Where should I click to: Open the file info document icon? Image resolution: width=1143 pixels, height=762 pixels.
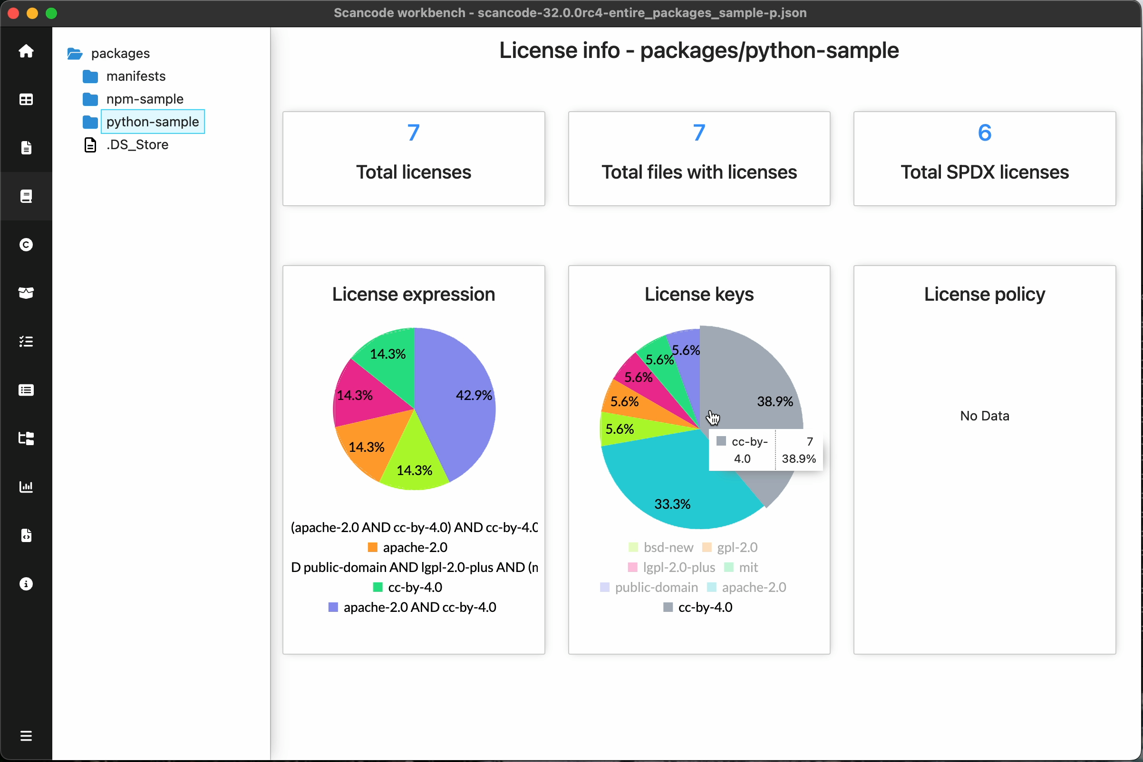26,148
